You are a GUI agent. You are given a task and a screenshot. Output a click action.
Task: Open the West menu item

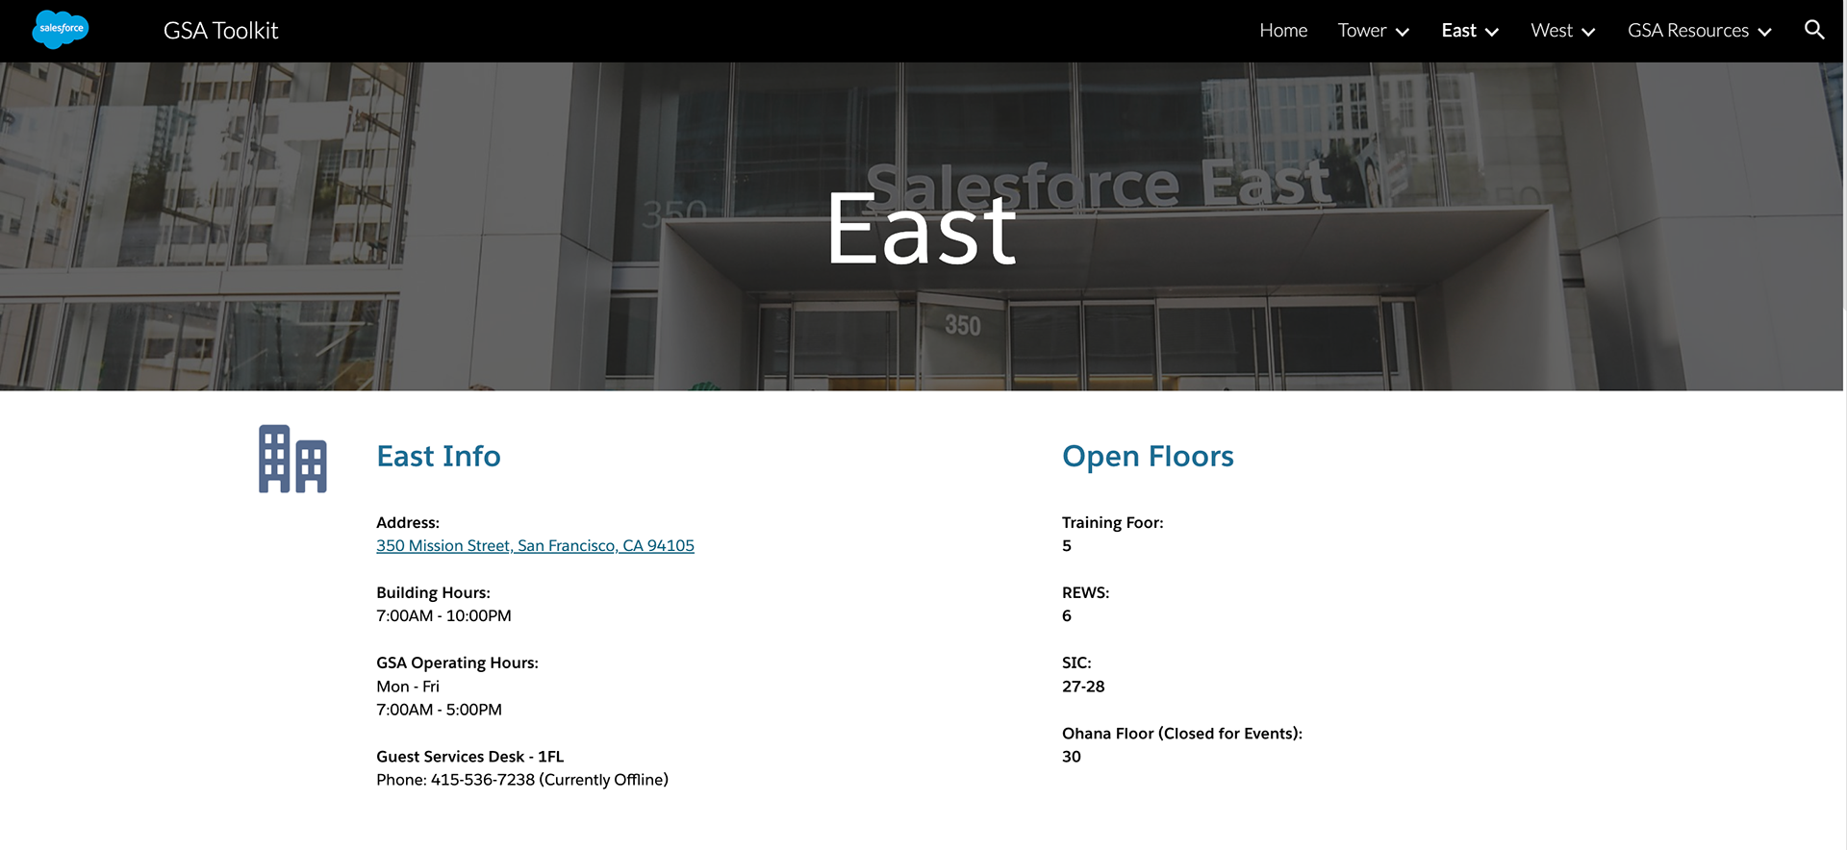tap(1552, 31)
